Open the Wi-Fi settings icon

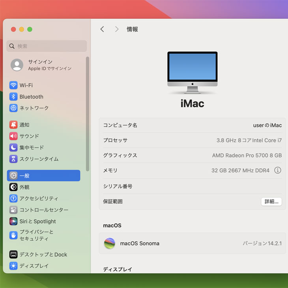pyautogui.click(x=13, y=85)
